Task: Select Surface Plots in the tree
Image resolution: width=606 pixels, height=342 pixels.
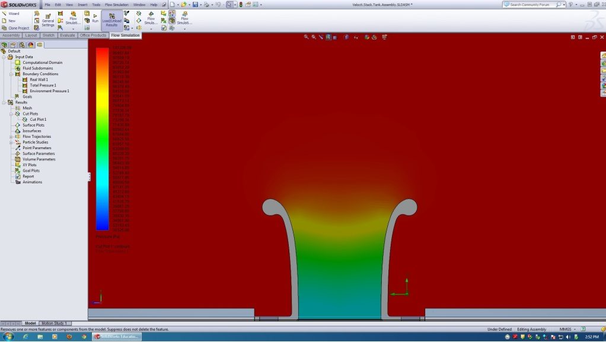Action: [x=30, y=125]
